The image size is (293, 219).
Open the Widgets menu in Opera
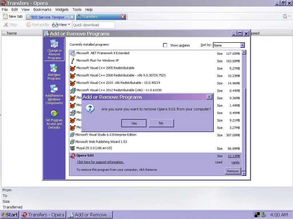point(62,9)
